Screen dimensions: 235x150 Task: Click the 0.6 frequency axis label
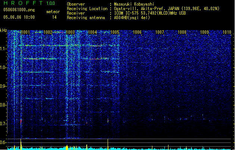(x=3, y=142)
